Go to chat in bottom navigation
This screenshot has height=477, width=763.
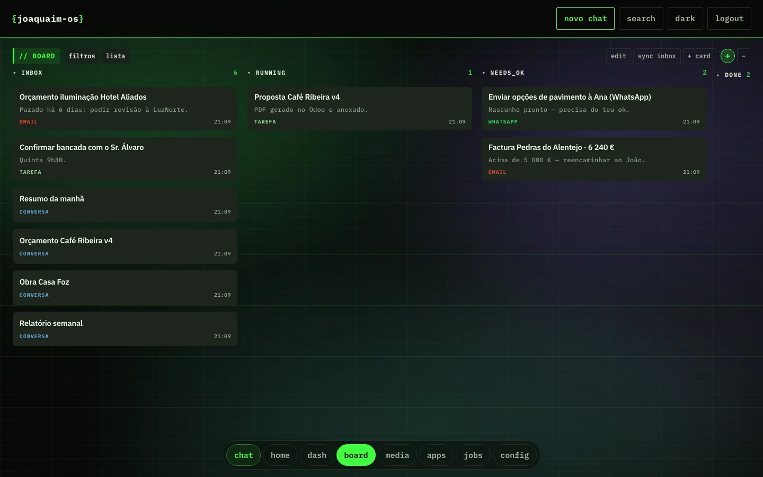(x=244, y=455)
